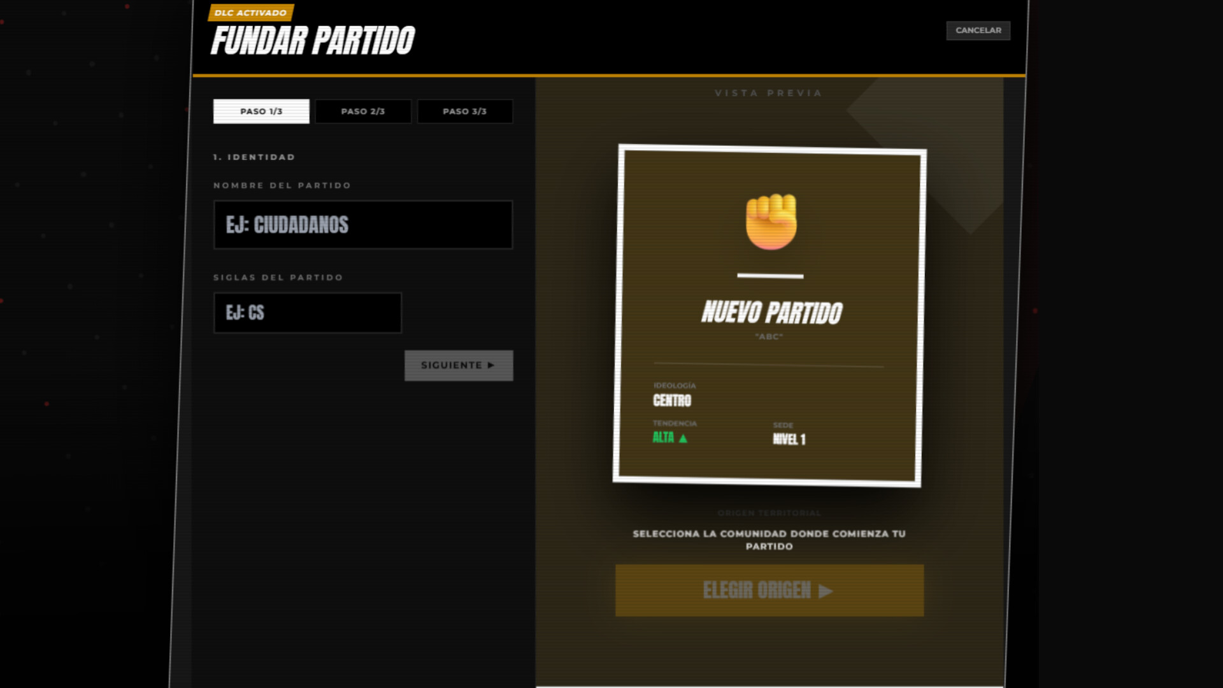Click the party name field showing EJ: CIUDADANOS

(x=362, y=224)
